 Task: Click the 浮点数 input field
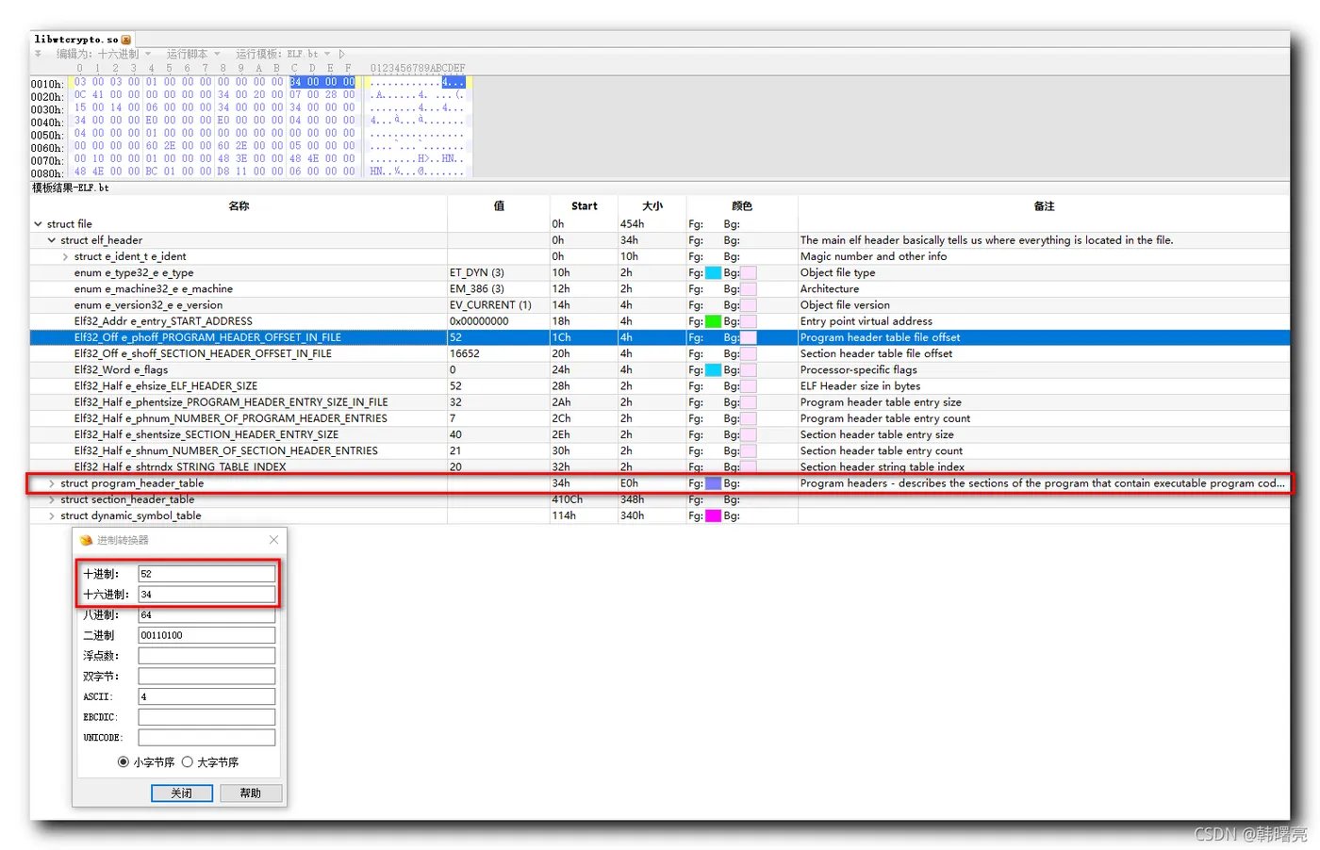pos(206,656)
